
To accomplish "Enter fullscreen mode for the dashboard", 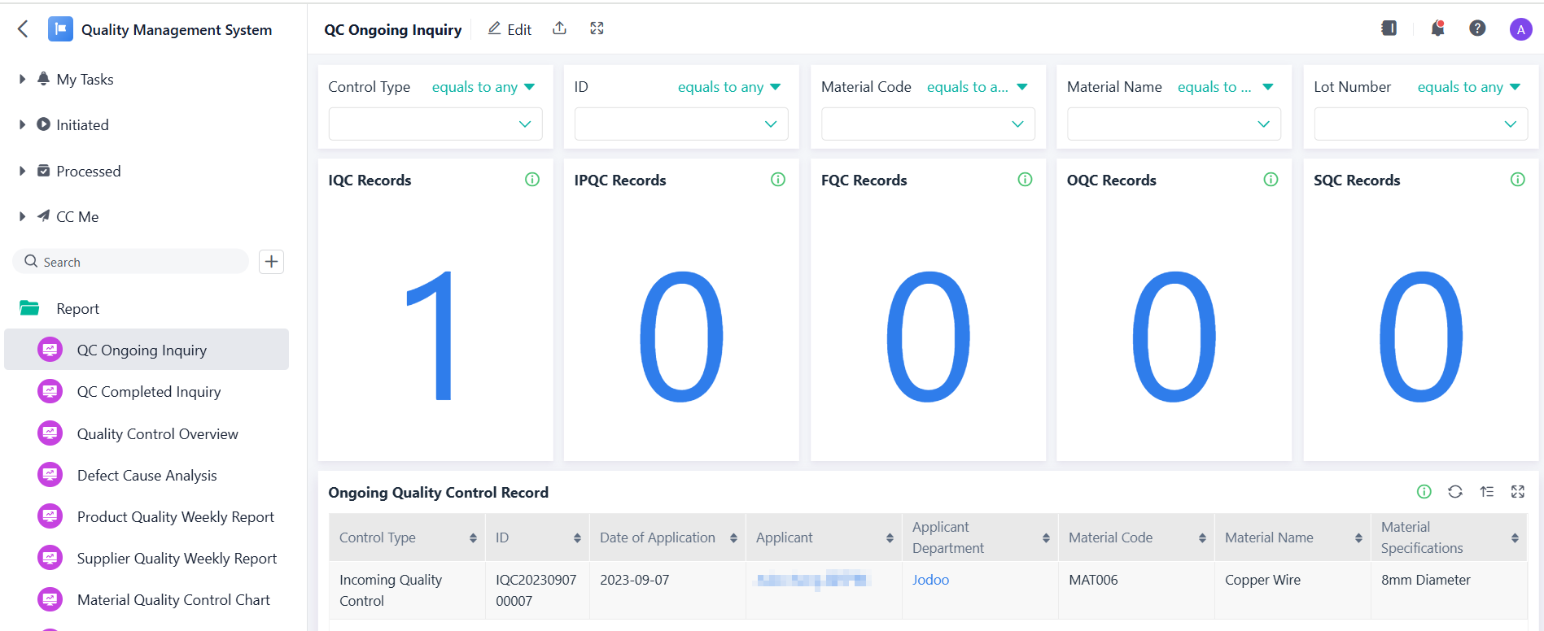I will click(x=597, y=28).
